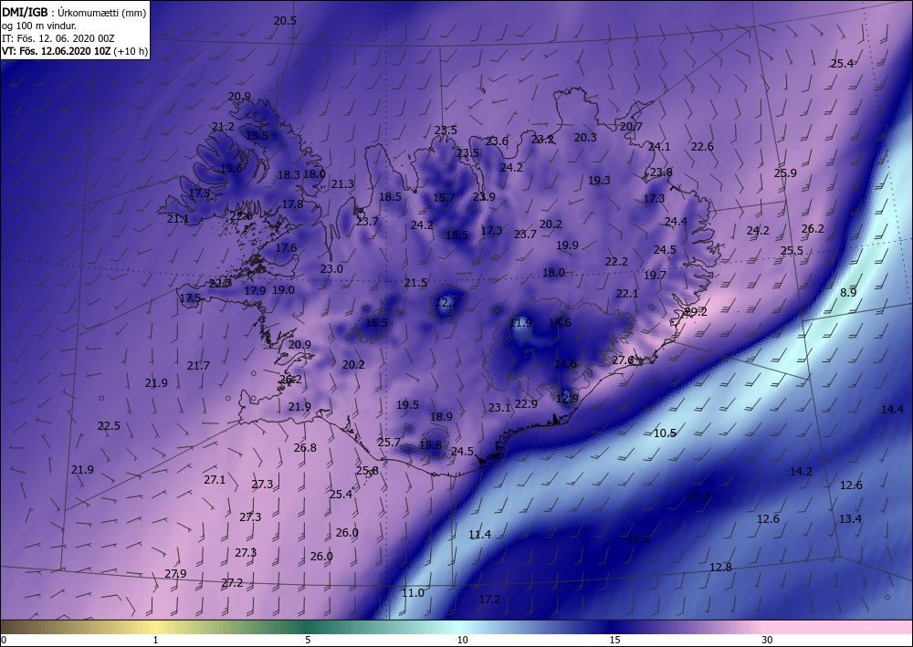Click the 18.5 value label
The image size is (913, 647).
pyautogui.click(x=390, y=197)
